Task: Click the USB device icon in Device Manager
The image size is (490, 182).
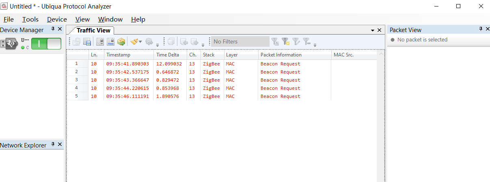Action: [x=9, y=43]
